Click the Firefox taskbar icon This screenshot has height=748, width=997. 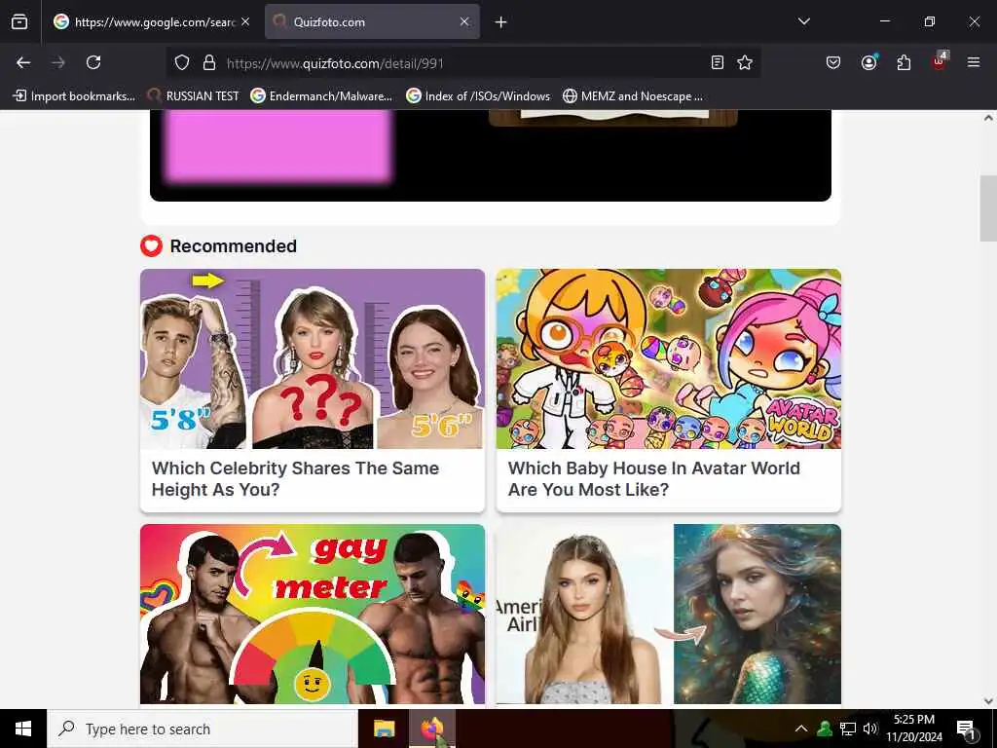tap(432, 729)
